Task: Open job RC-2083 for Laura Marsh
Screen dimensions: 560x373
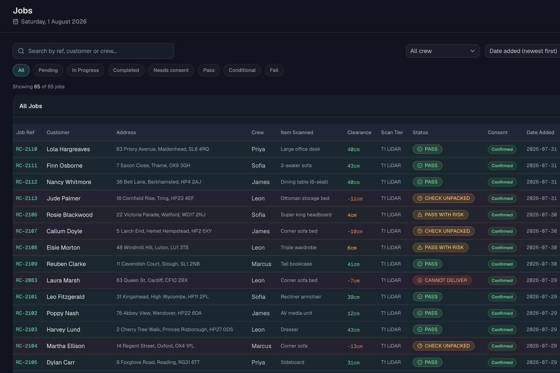Action: click(27, 280)
